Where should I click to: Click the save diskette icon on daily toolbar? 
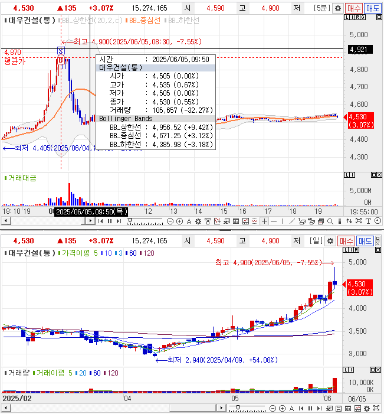point(339,409)
